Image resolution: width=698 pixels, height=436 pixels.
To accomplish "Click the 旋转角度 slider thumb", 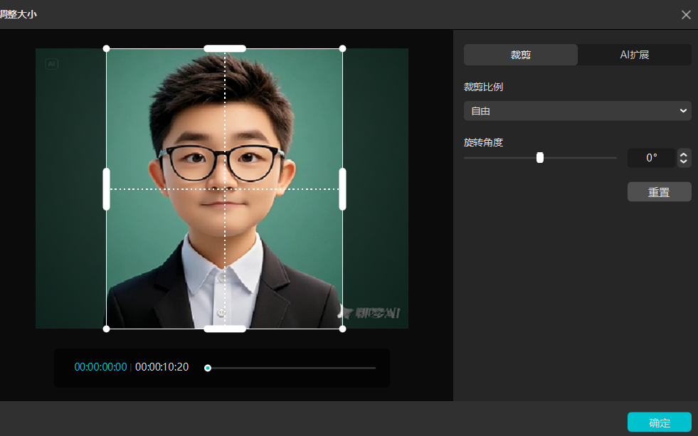I will pyautogui.click(x=540, y=158).
